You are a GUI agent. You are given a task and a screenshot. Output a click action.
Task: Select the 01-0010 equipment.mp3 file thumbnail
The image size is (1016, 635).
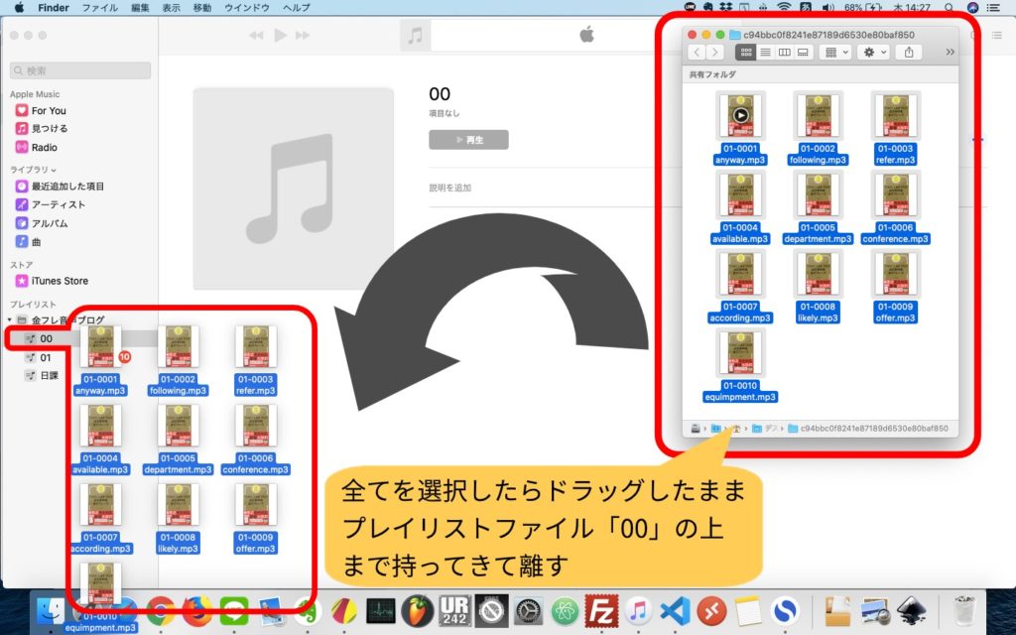point(739,352)
